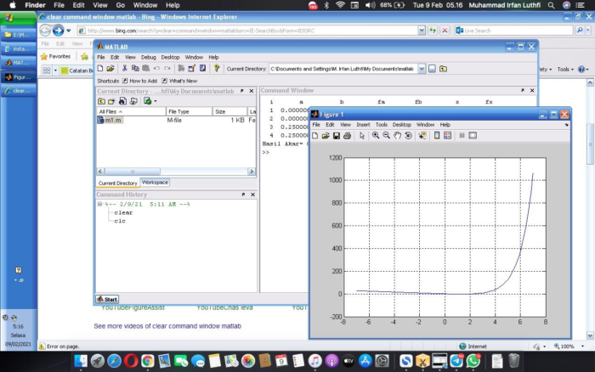The height and width of the screenshot is (372, 595).
Task: Click the Undo arrow in MATLAB toolbar
Action: click(156, 69)
